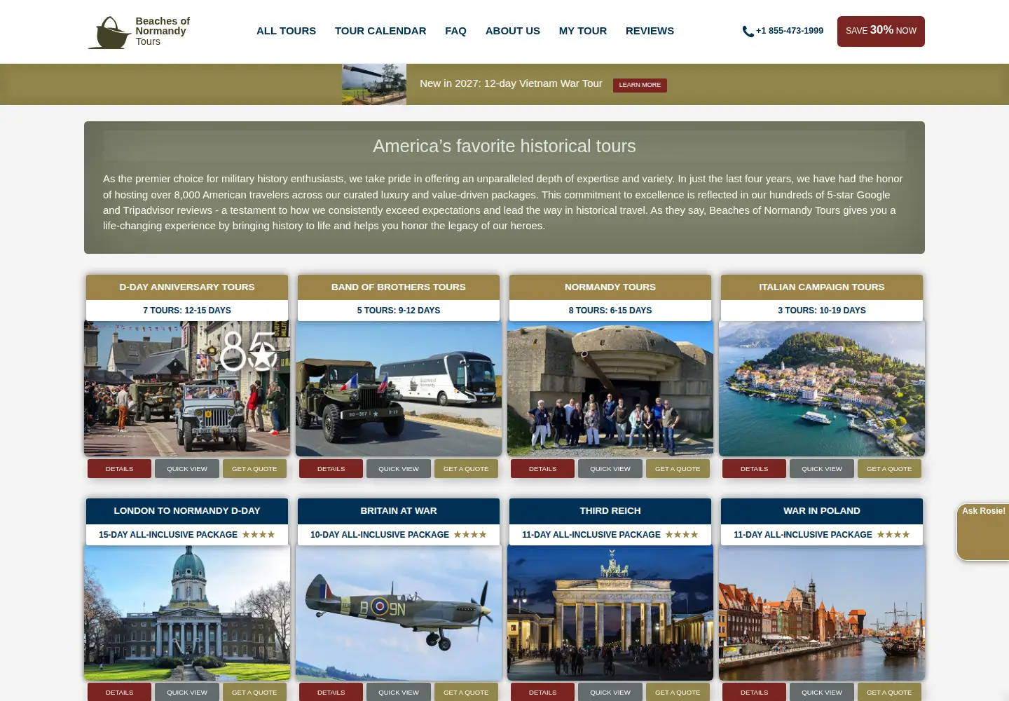Get a quote for Band of Brothers Tours
The image size is (1009, 701).
[x=466, y=469]
